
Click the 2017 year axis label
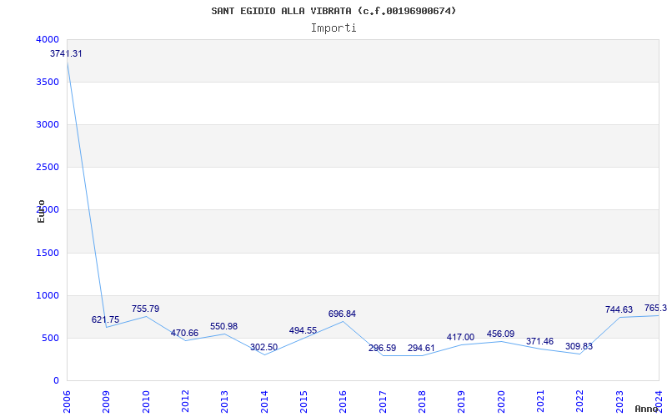383,402
